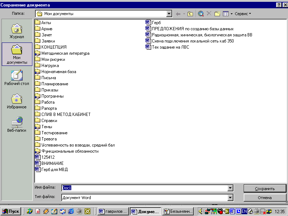Select СЛИВ В МЕТОД КАБИНЕТ folder
The width and height of the screenshot is (288, 216).
tap(63, 114)
